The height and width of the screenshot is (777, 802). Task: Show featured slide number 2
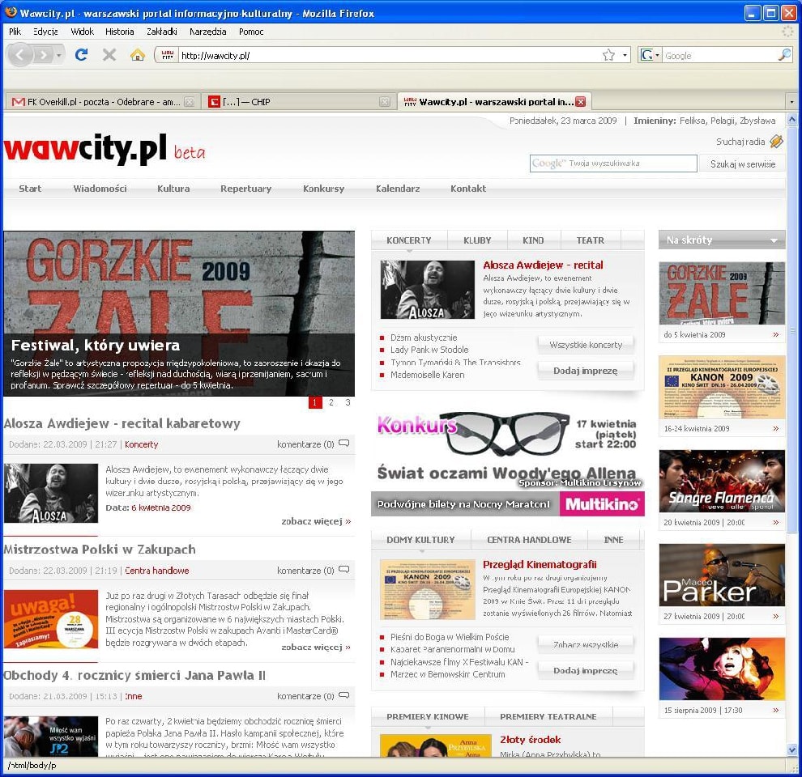click(x=331, y=403)
